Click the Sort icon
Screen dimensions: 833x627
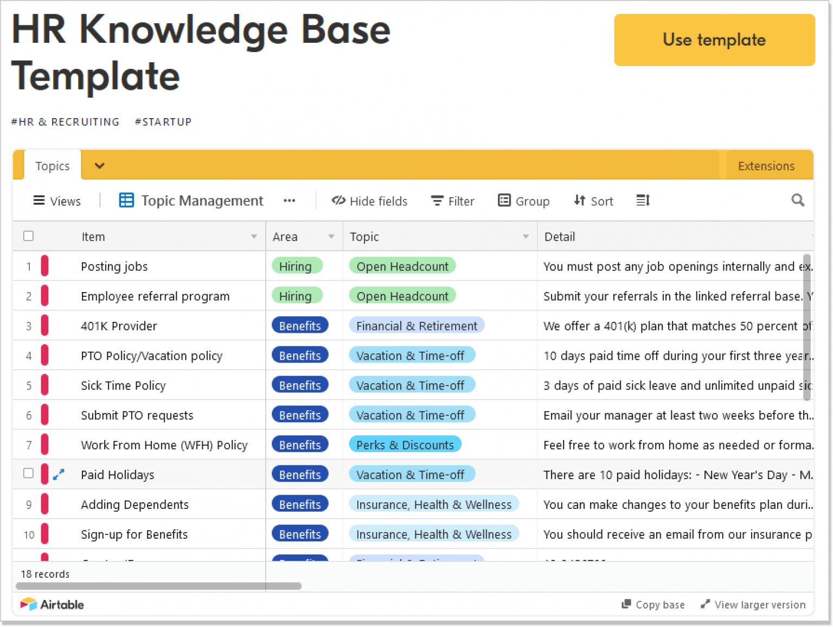pos(578,201)
